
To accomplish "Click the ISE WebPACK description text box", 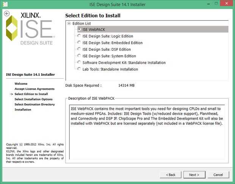I will point(147,132).
